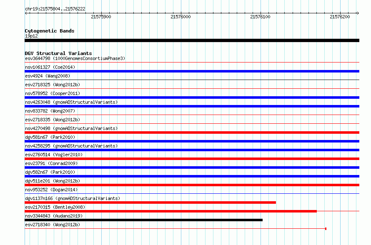Click the esv3644798 (1000GenomesConsortiumPhase3) variant label
The height and width of the screenshot is (245, 371).
click(x=75, y=58)
